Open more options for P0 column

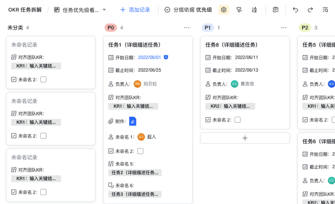pos(186,28)
